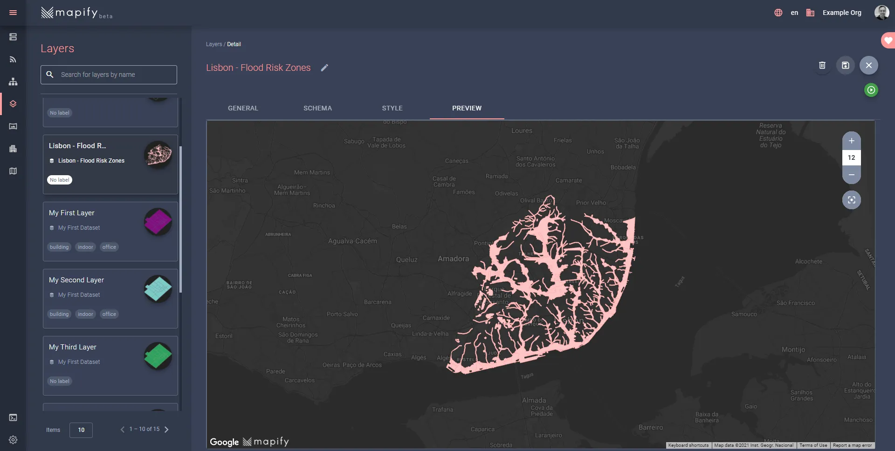
Task: Open the hierarchy tree icon in the sidebar
Action: [x=13, y=82]
